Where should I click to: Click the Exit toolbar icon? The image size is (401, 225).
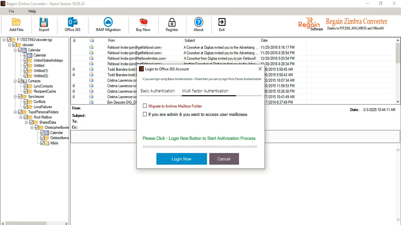tap(221, 22)
